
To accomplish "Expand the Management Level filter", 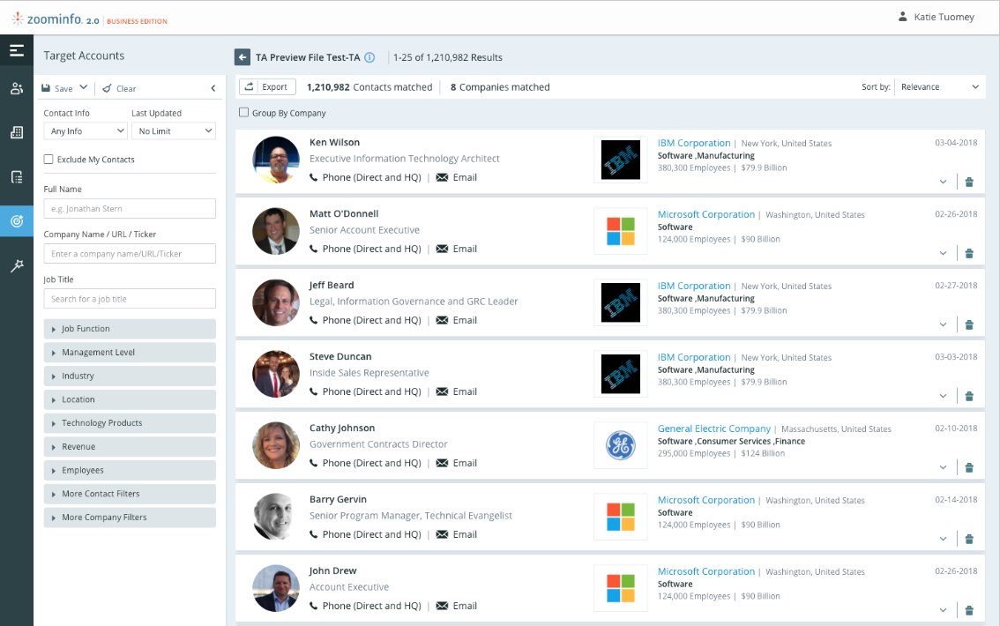I will 130,353.
